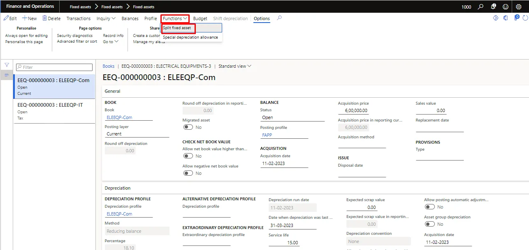Image resolution: width=529 pixels, height=250 pixels.
Task: Open ELEEQP-Com depreciation profile link
Action: (x=119, y=214)
